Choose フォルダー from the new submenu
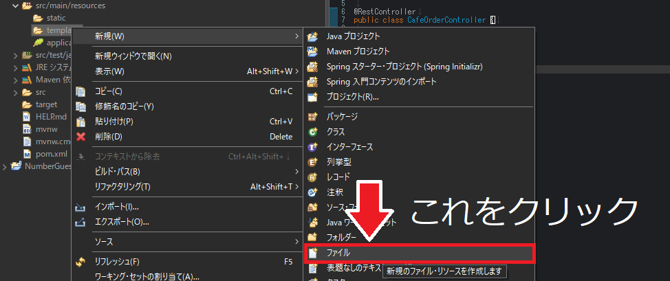The image size is (670, 281). click(342, 237)
